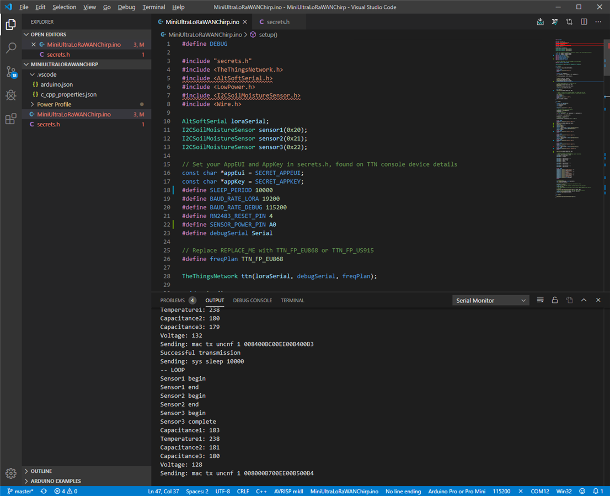610x496 pixels.
Task: Open the Terminal menu
Action: (153, 7)
